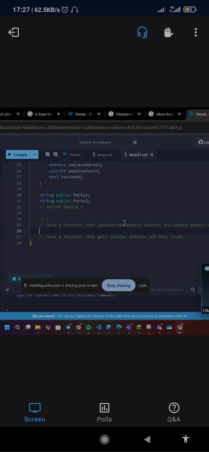Click line number 20 in the gutter
Viewport: 209px width, 452px height.
coord(19,195)
